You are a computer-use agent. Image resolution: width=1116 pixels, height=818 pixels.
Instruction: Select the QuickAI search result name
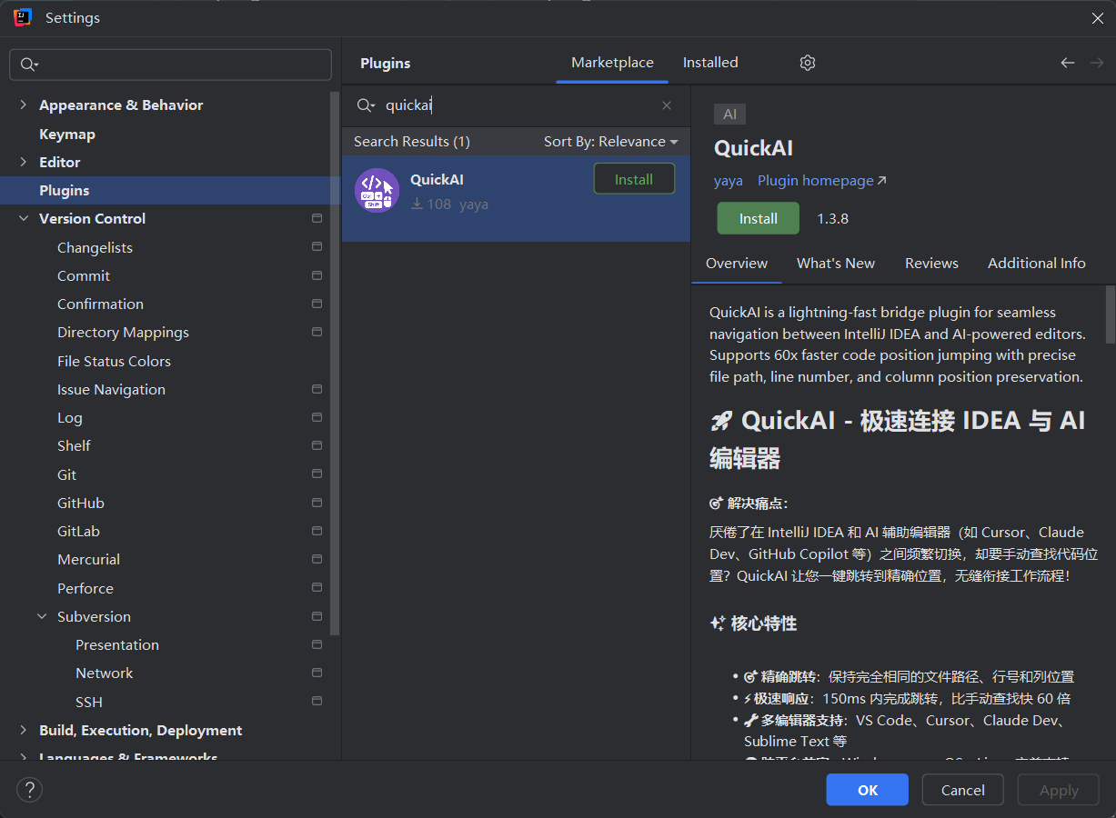[x=437, y=179]
